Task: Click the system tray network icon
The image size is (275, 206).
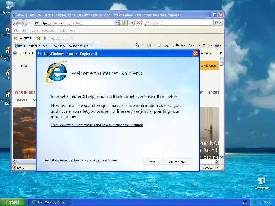Action: [x=255, y=202]
